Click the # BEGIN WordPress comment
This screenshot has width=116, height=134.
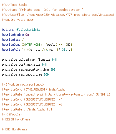pyautogui.click(x=16, y=119)
